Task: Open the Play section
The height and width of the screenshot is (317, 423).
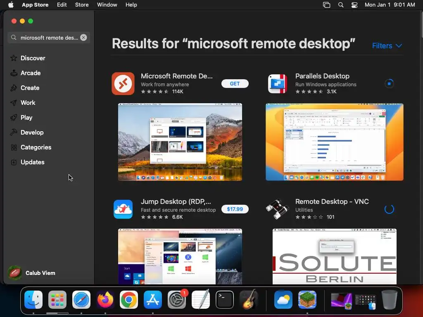Action: [x=26, y=118]
